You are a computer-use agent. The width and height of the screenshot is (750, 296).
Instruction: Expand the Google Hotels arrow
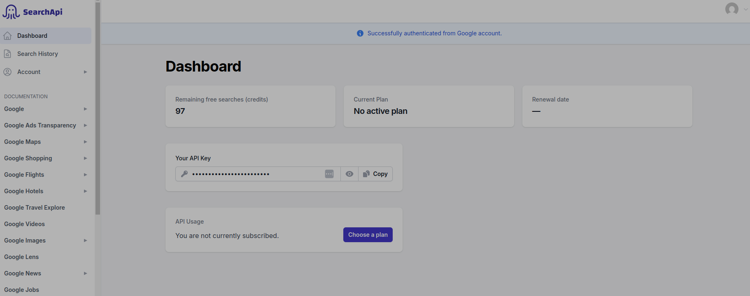click(86, 191)
